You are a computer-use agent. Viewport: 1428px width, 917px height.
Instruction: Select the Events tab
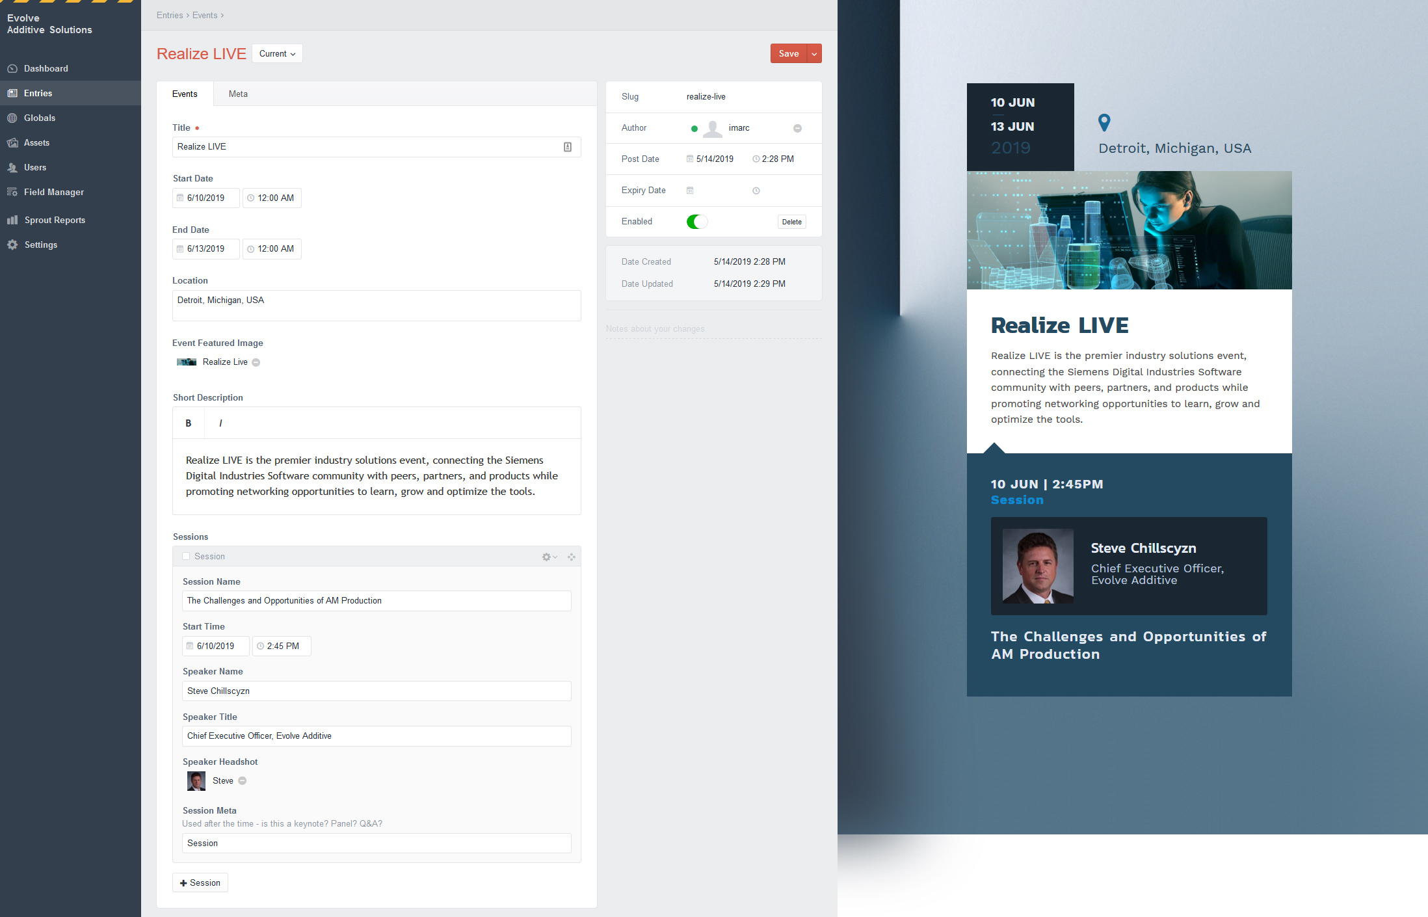click(185, 94)
